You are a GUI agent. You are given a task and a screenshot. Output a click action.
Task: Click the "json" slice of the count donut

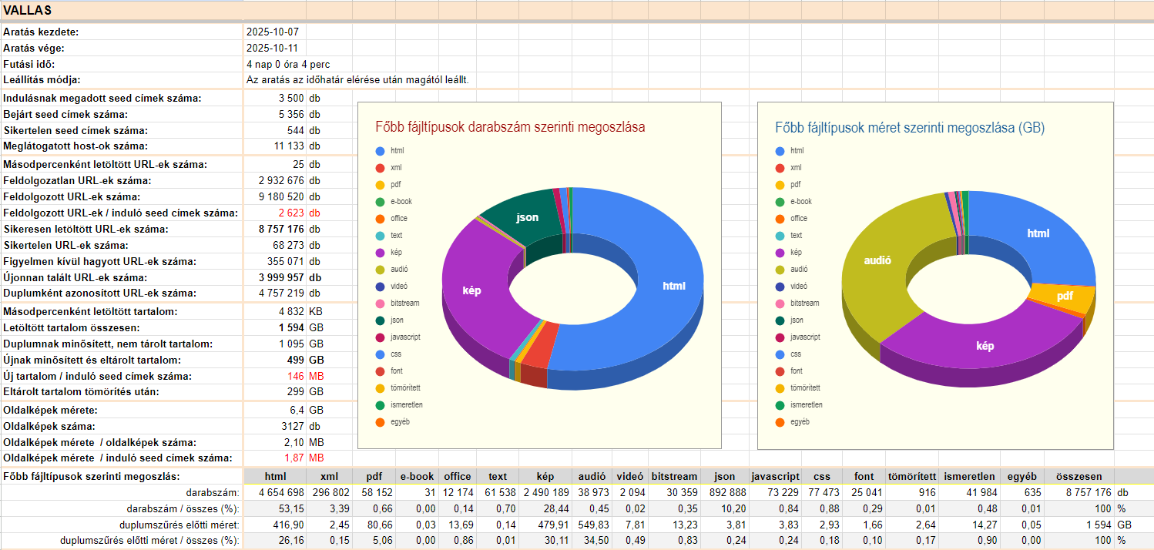[527, 218]
